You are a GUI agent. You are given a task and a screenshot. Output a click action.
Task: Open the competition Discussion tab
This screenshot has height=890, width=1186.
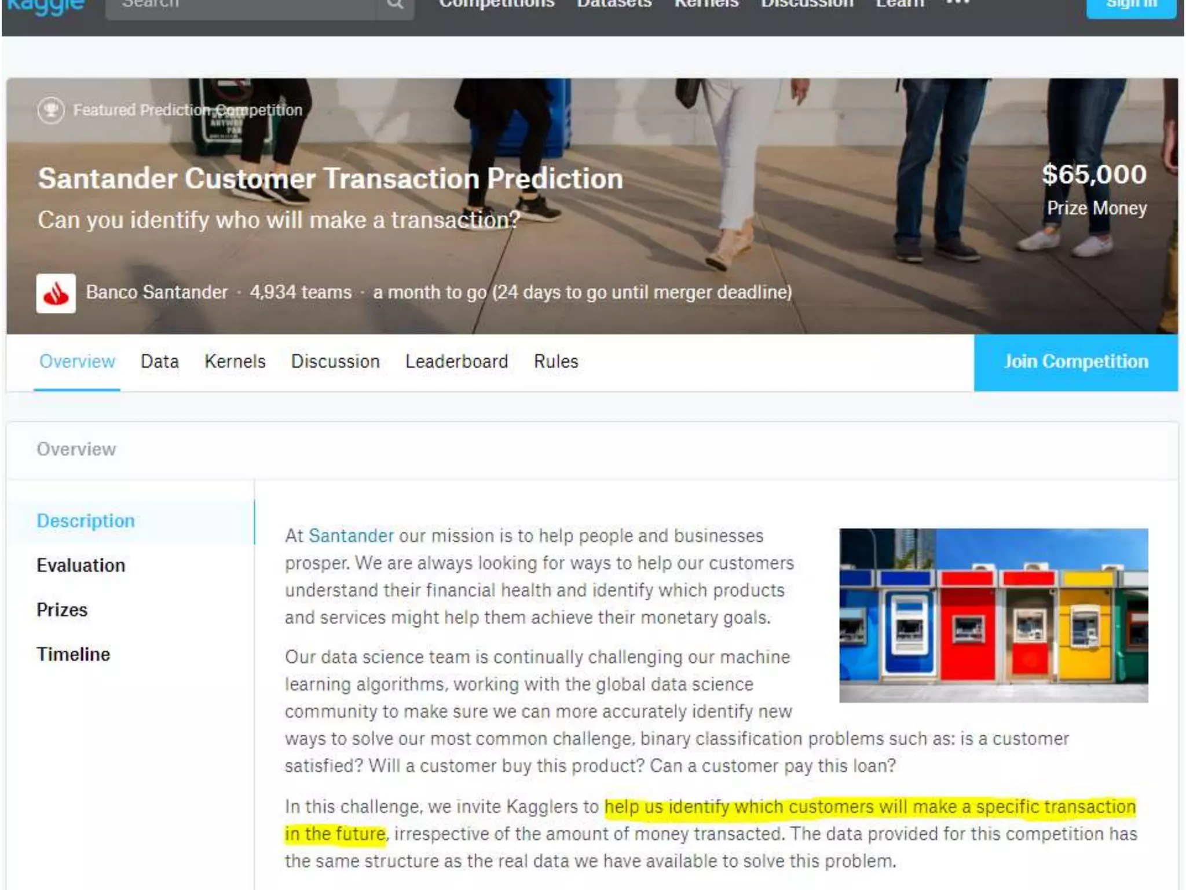click(335, 362)
